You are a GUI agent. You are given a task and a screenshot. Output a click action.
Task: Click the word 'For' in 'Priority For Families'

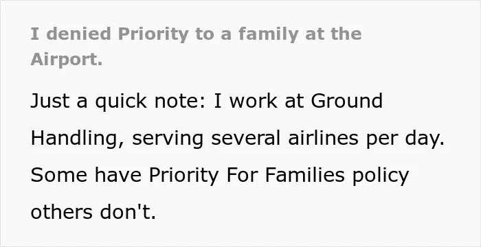pyautogui.click(x=241, y=175)
